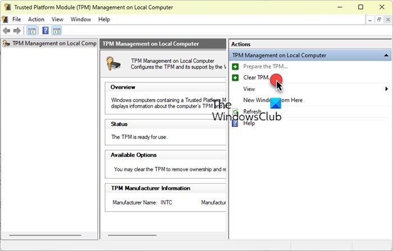
Task: Collapse the TPM Management actions section arrow
Action: click(386, 56)
